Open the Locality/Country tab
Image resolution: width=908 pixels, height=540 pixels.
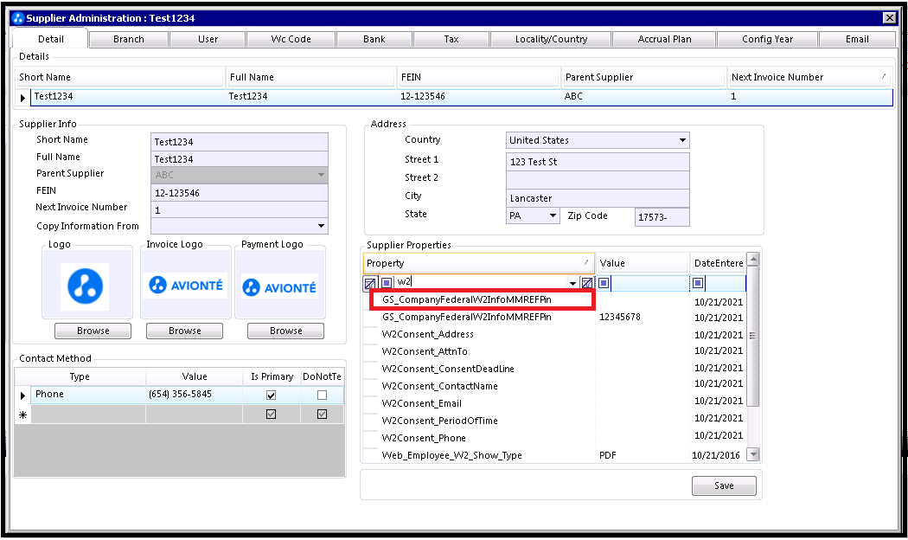(551, 39)
